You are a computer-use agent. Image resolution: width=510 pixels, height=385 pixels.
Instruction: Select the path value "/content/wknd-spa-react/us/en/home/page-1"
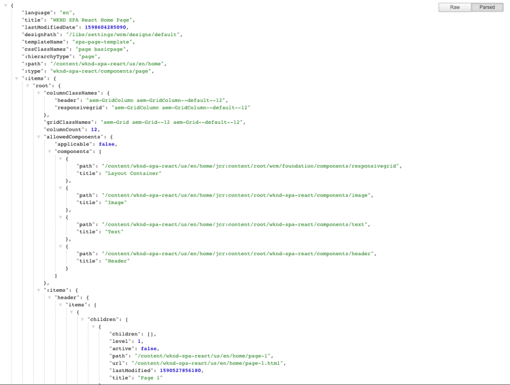click(x=203, y=356)
